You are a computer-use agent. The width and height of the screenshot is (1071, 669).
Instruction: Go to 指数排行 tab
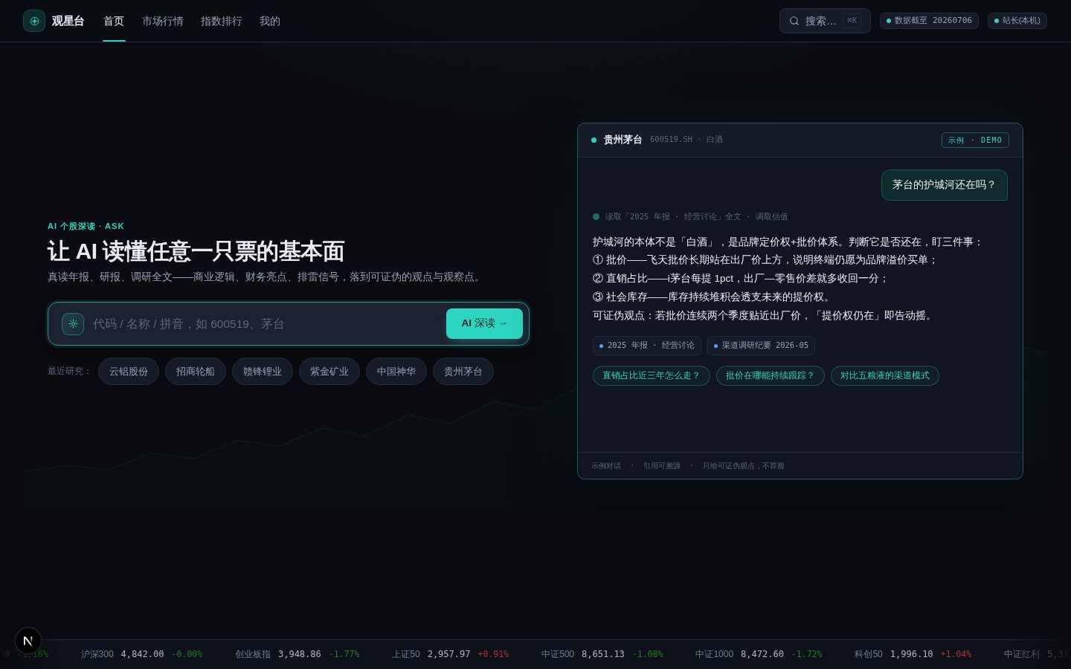pyautogui.click(x=222, y=21)
